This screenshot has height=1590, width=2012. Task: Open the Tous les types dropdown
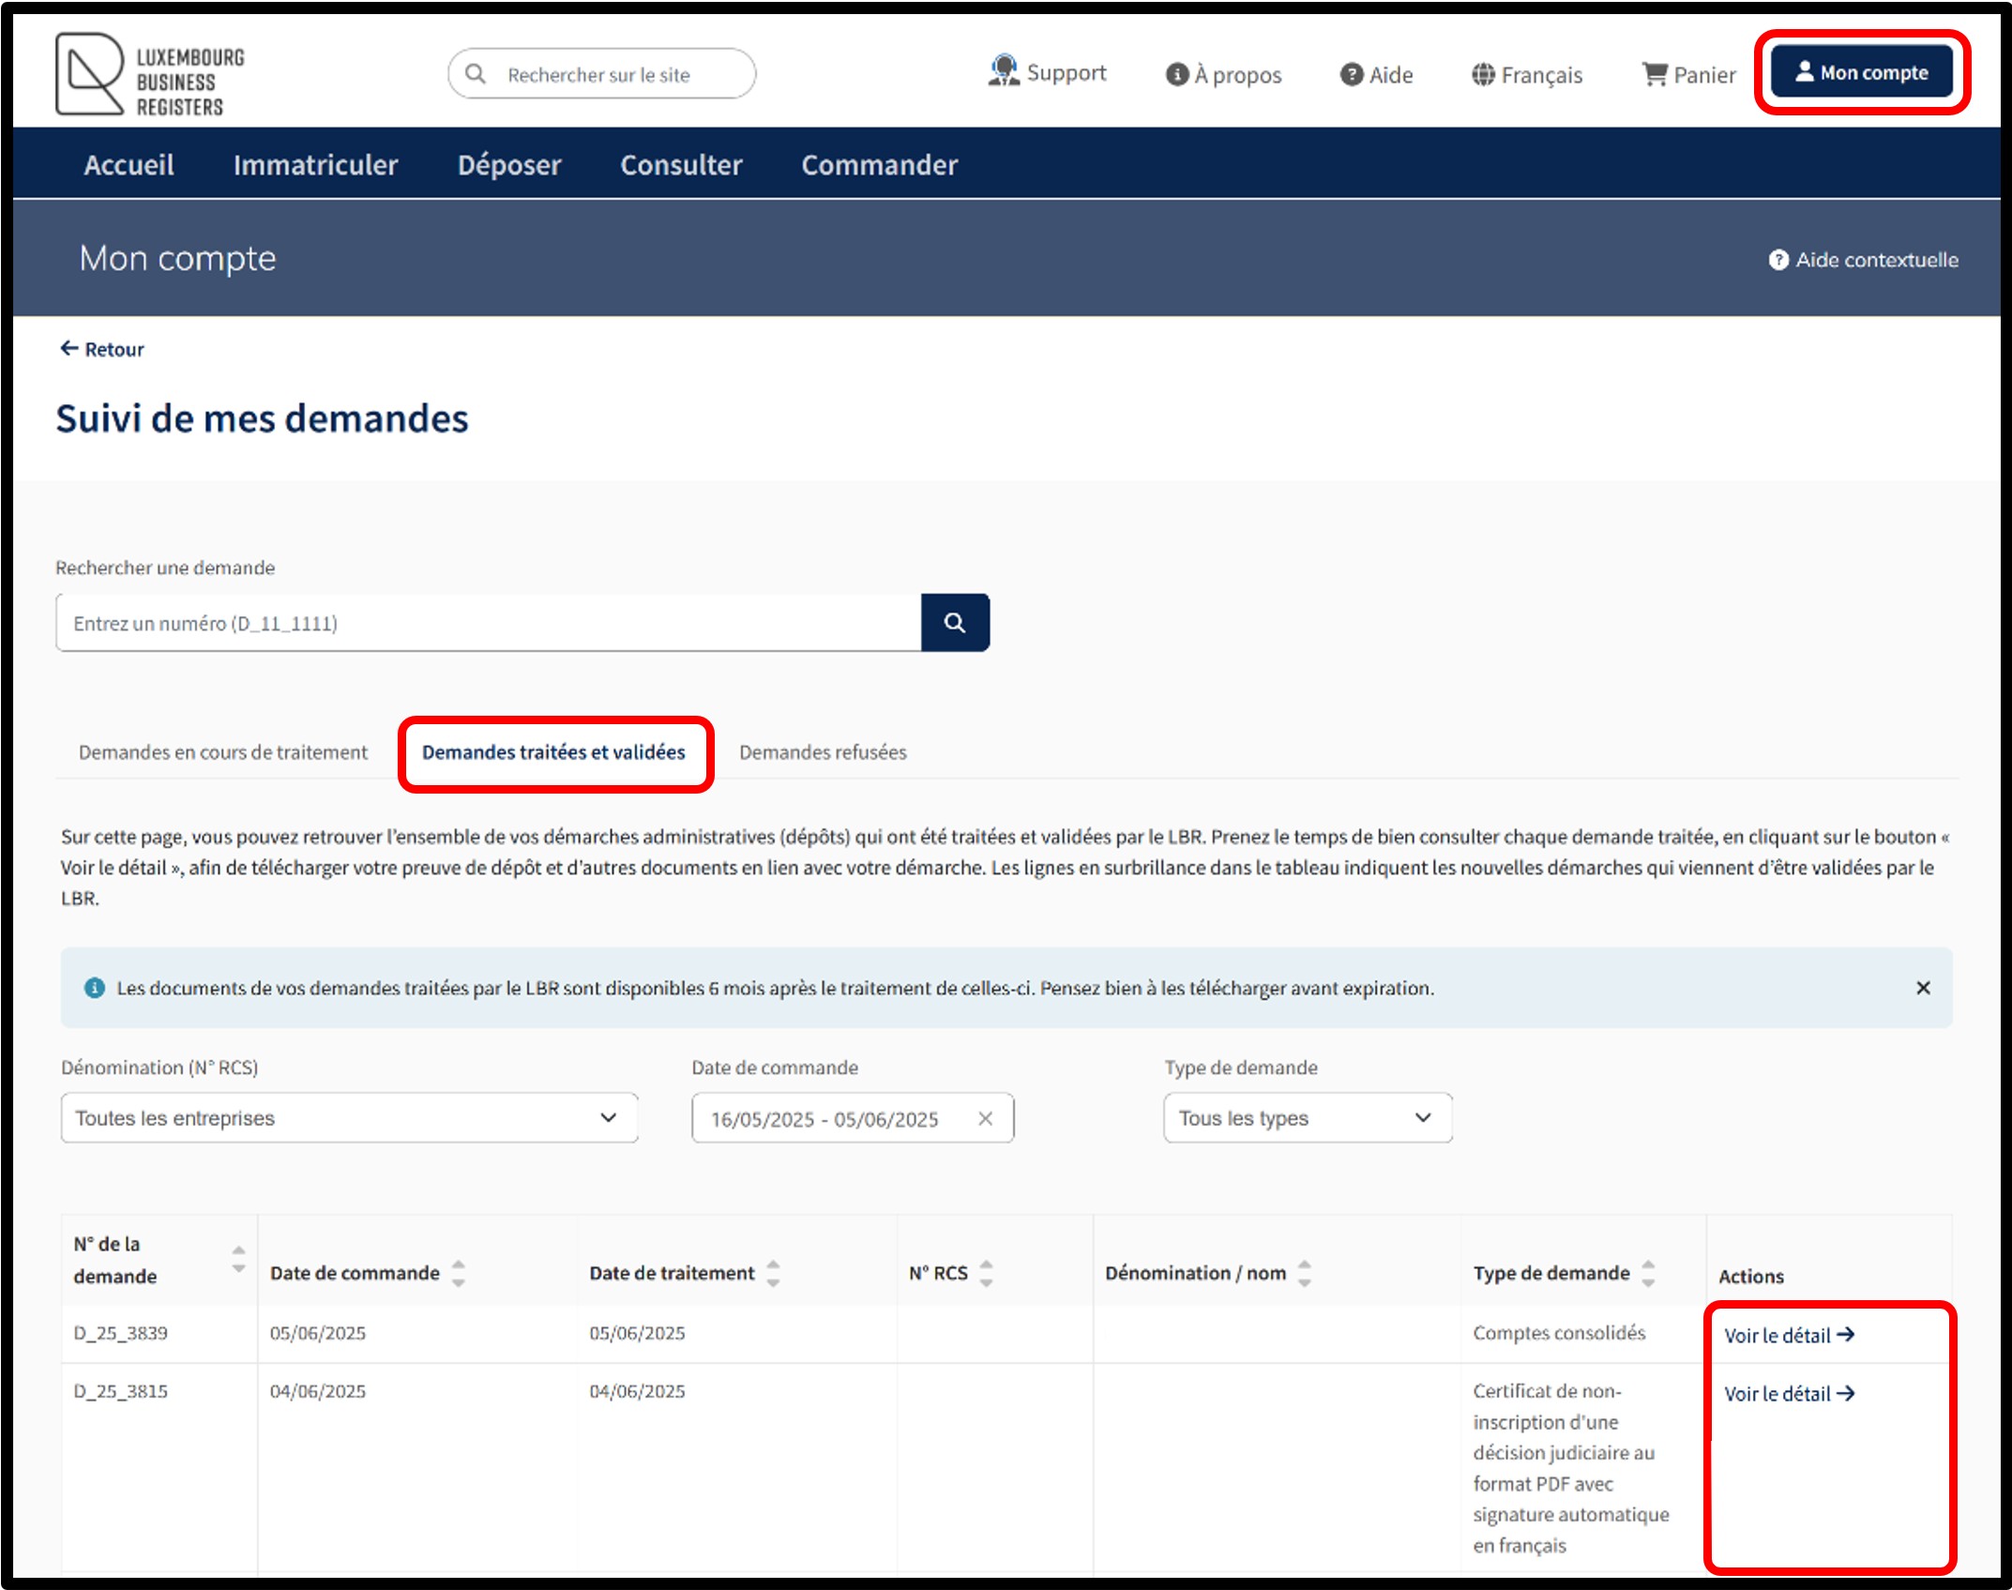pyautogui.click(x=1307, y=1118)
